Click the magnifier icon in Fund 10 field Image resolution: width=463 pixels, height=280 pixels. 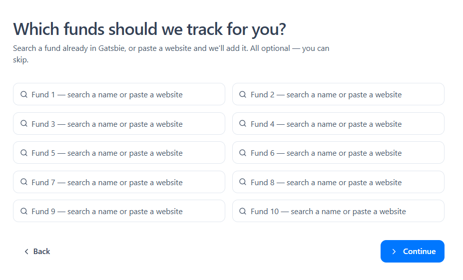(x=243, y=211)
